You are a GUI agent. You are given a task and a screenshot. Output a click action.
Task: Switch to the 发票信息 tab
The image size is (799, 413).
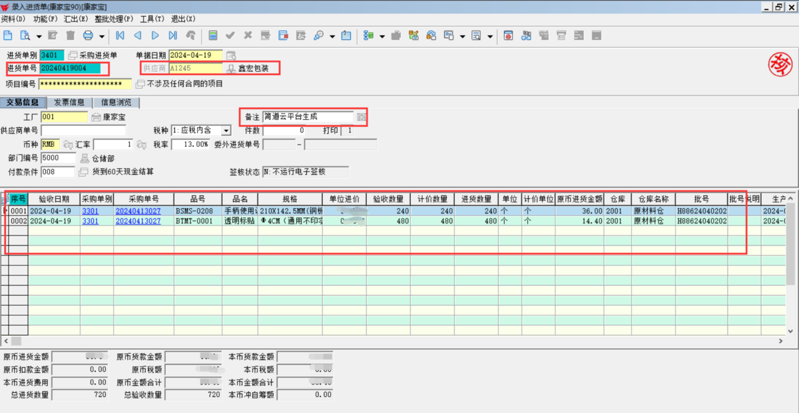coord(69,102)
